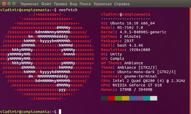Open the Терминал menu next to Справка
This screenshot has height=114, width=191.
coord(102,4)
